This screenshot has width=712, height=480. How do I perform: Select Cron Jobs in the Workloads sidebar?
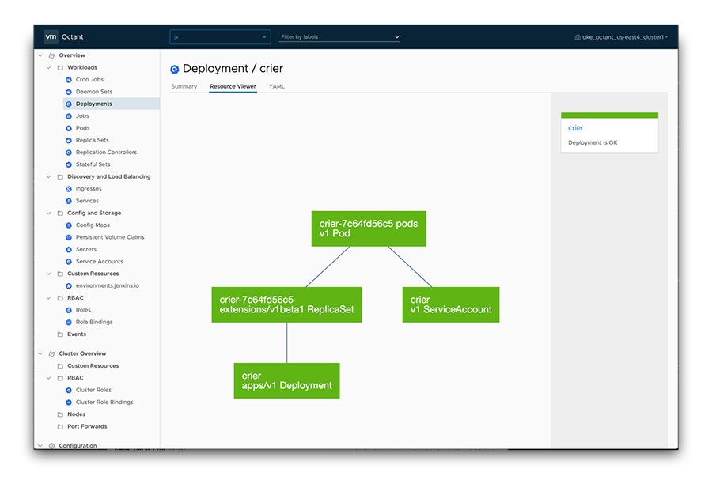coord(89,79)
